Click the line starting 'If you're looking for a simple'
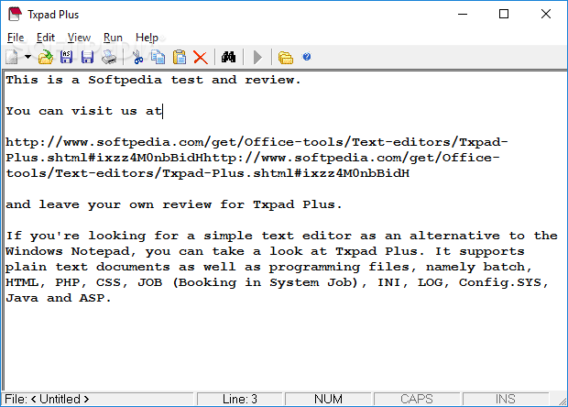Image resolution: width=568 pixels, height=407 pixels. tap(281, 236)
